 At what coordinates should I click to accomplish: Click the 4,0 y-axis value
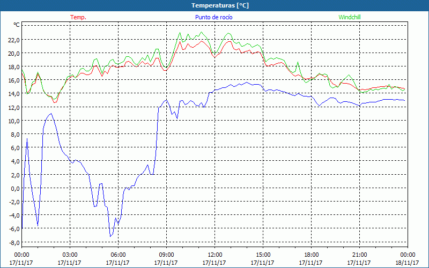coord(15,161)
